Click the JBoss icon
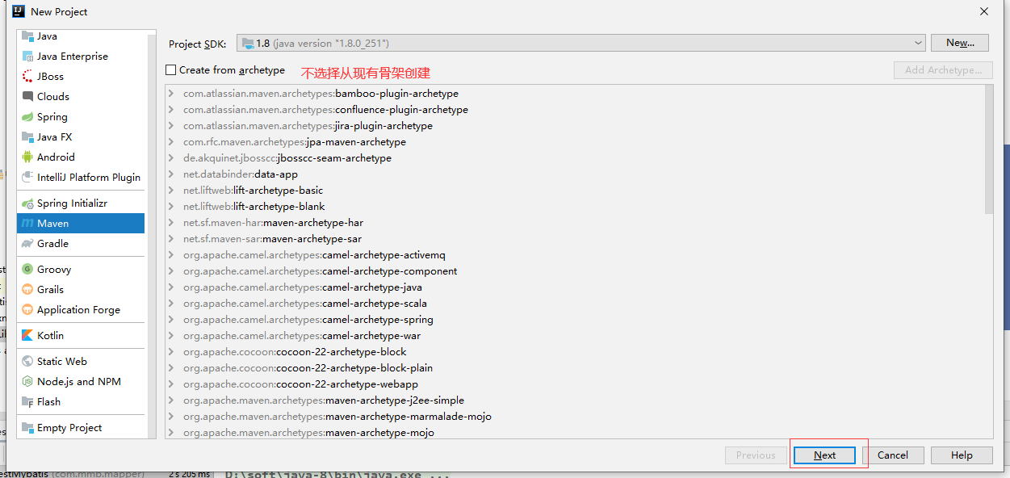Screen dimensions: 1010x478 [28, 77]
